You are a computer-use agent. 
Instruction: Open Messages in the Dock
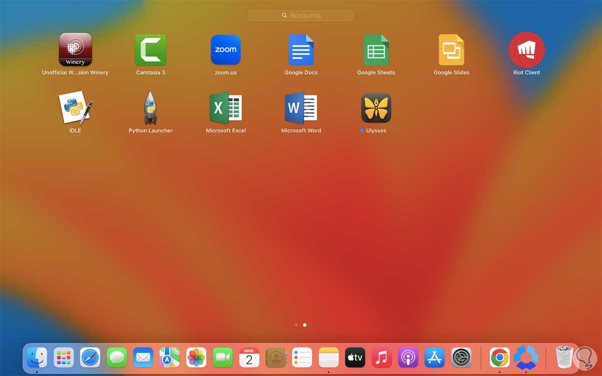[x=117, y=357]
